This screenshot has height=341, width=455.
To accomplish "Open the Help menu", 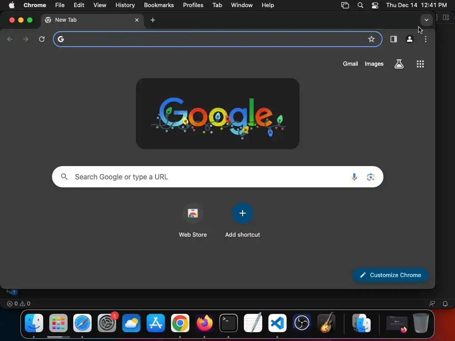I will 267,5.
